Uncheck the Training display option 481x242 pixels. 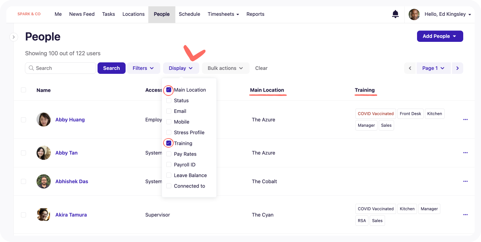coord(169,143)
